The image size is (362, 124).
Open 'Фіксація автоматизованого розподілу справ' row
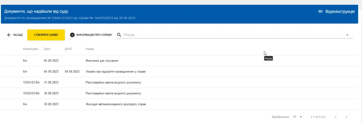116,104
